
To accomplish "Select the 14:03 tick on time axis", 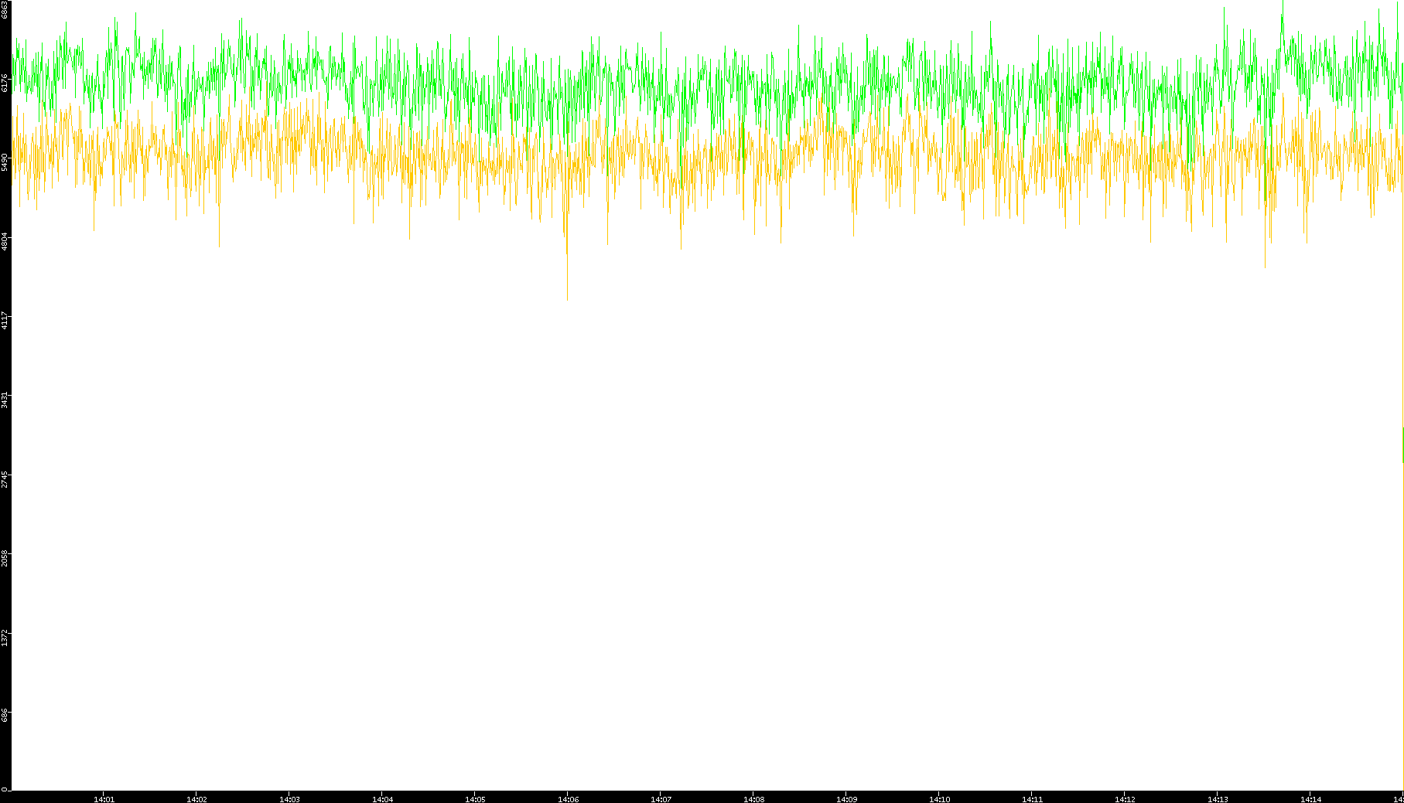I will click(x=289, y=799).
